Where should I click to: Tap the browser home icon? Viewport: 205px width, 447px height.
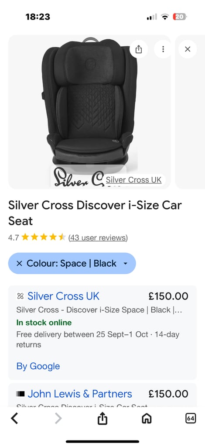(x=147, y=419)
